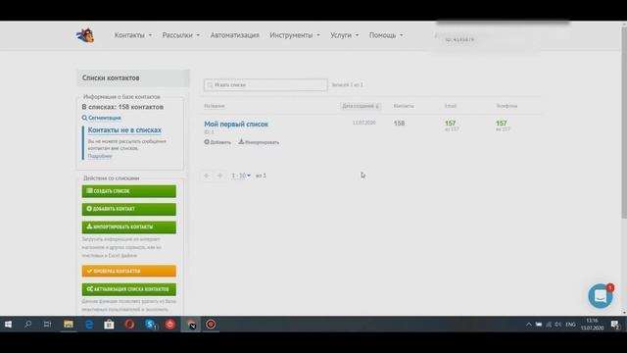Open the Контакты menu
This screenshot has width=627, height=353.
133,35
